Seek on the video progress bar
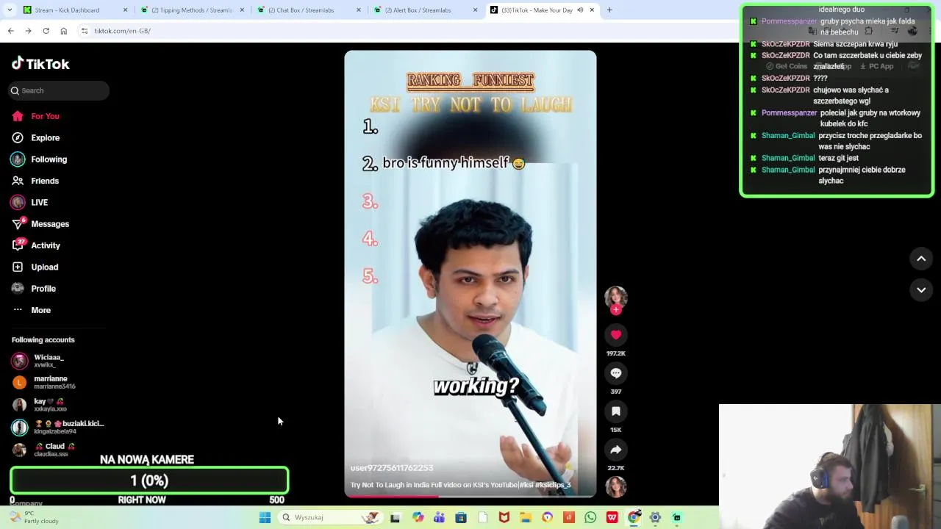Screen dimensions: 941x529 point(470,497)
